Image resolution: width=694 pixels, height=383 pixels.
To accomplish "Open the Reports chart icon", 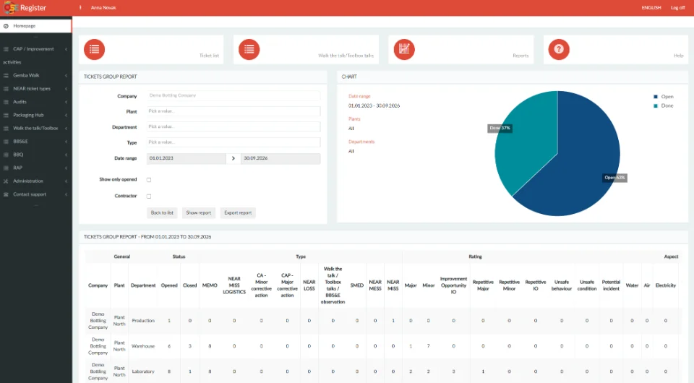I will (x=404, y=49).
